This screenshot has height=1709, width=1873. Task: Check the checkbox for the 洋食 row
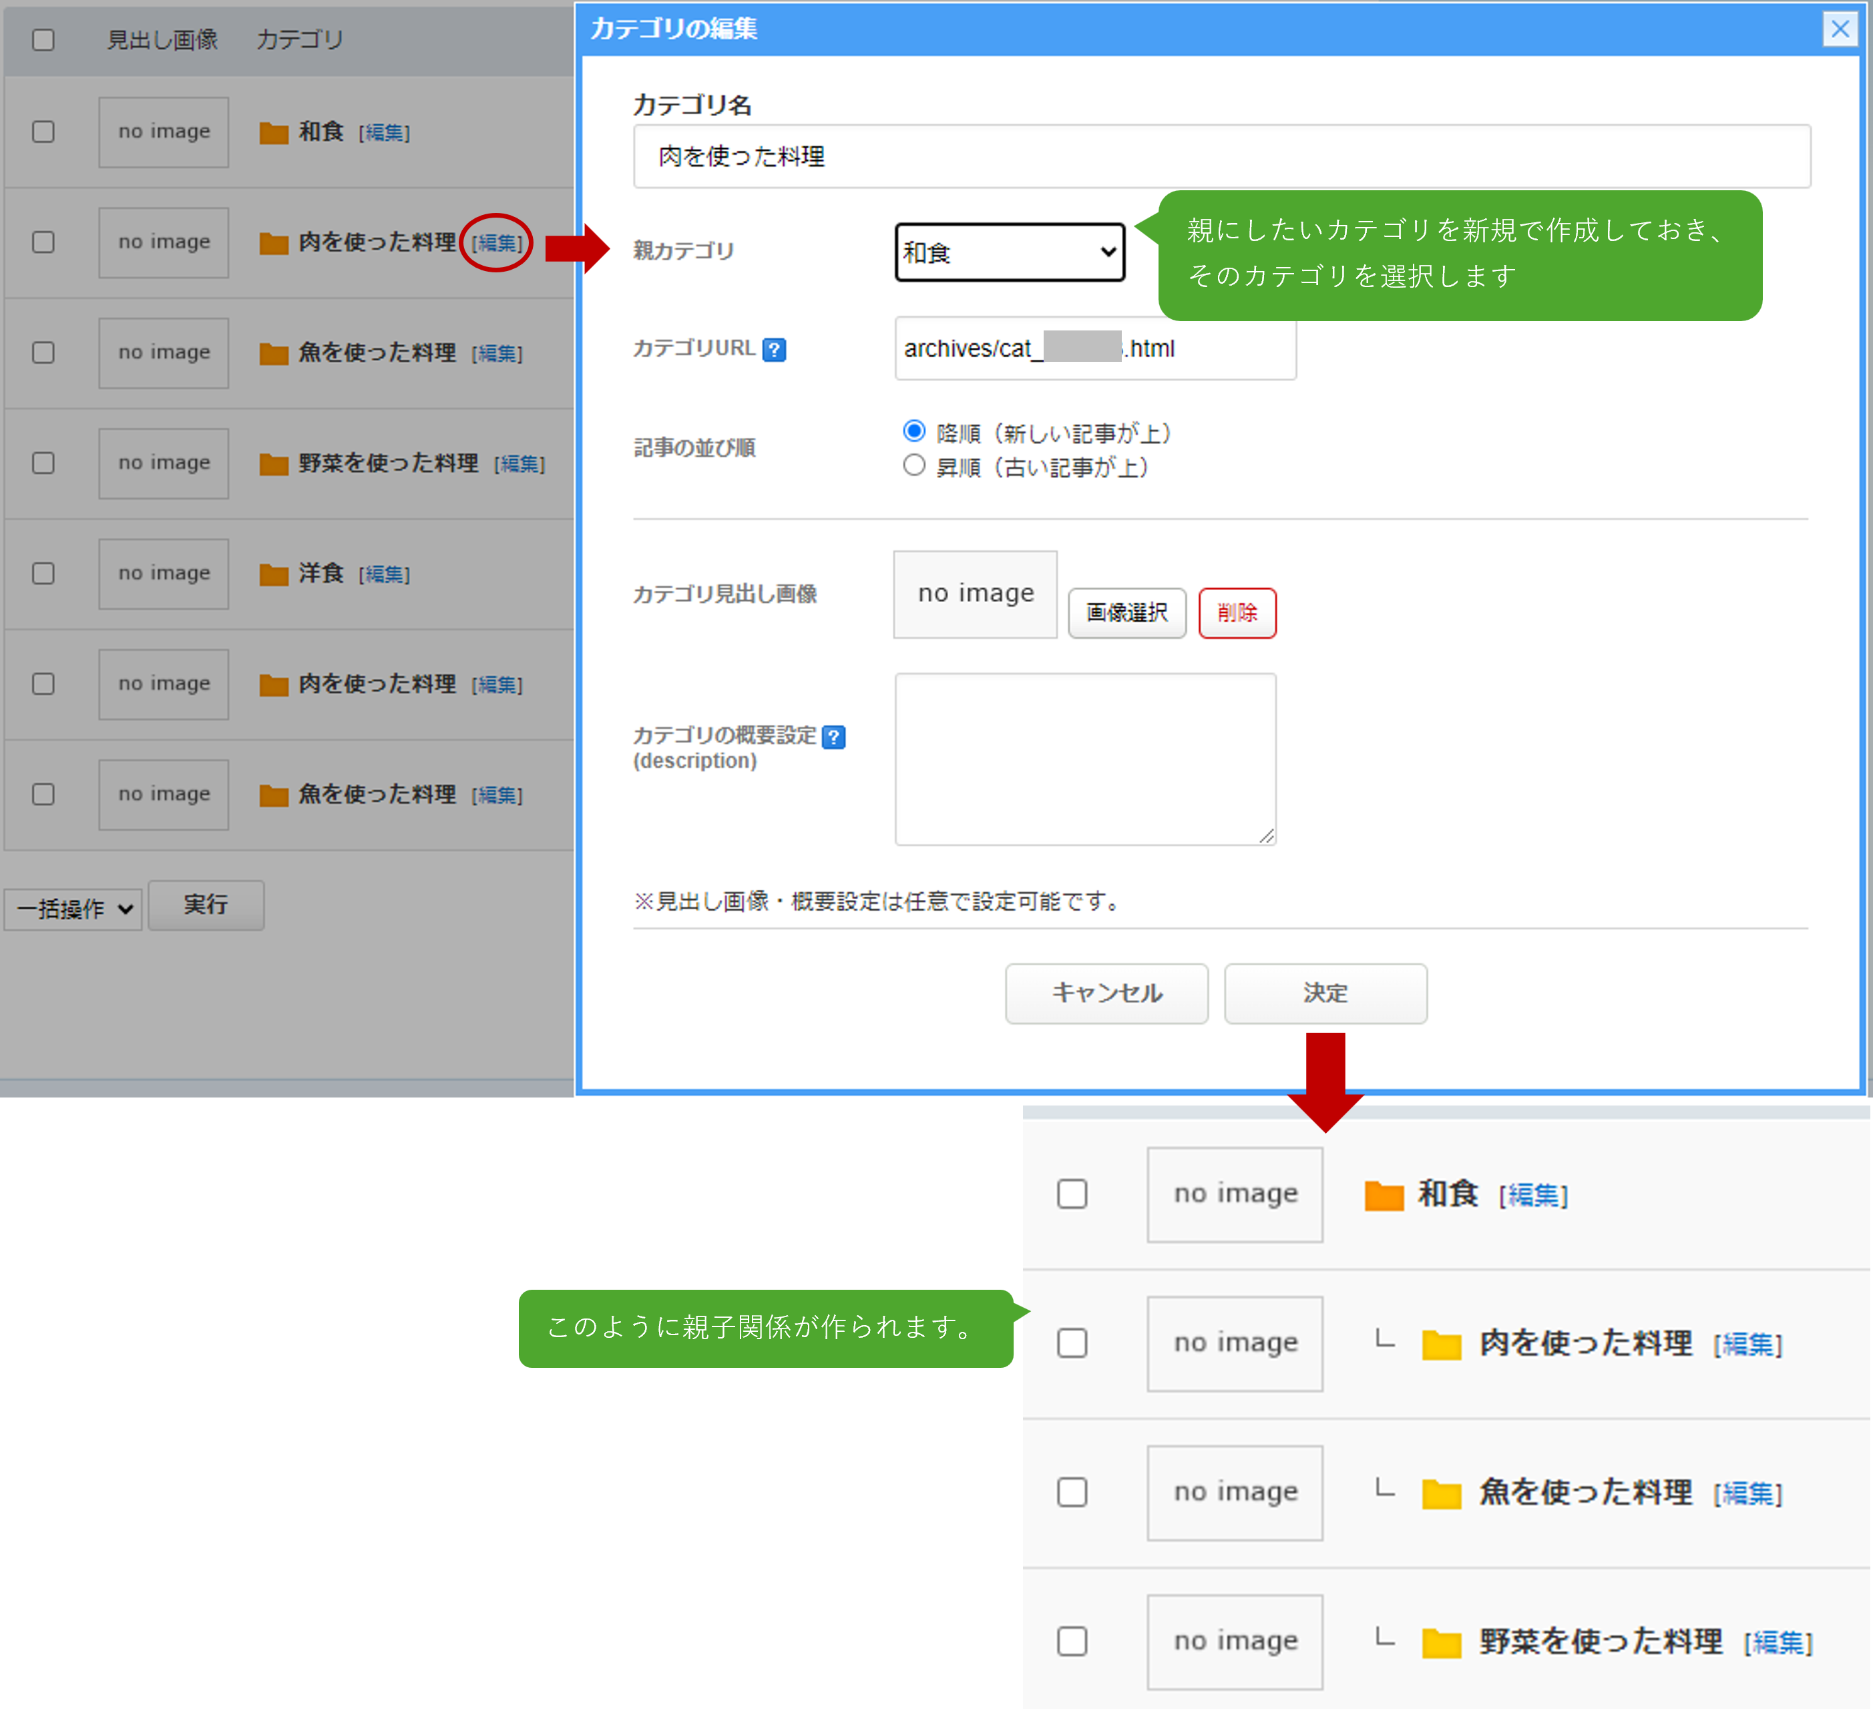(x=43, y=574)
